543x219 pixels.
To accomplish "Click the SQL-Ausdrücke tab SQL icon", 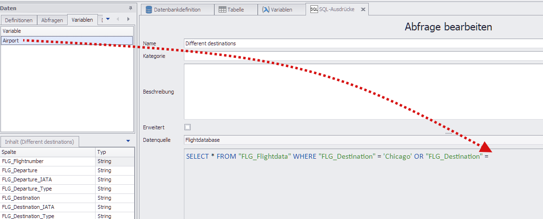I will (314, 10).
